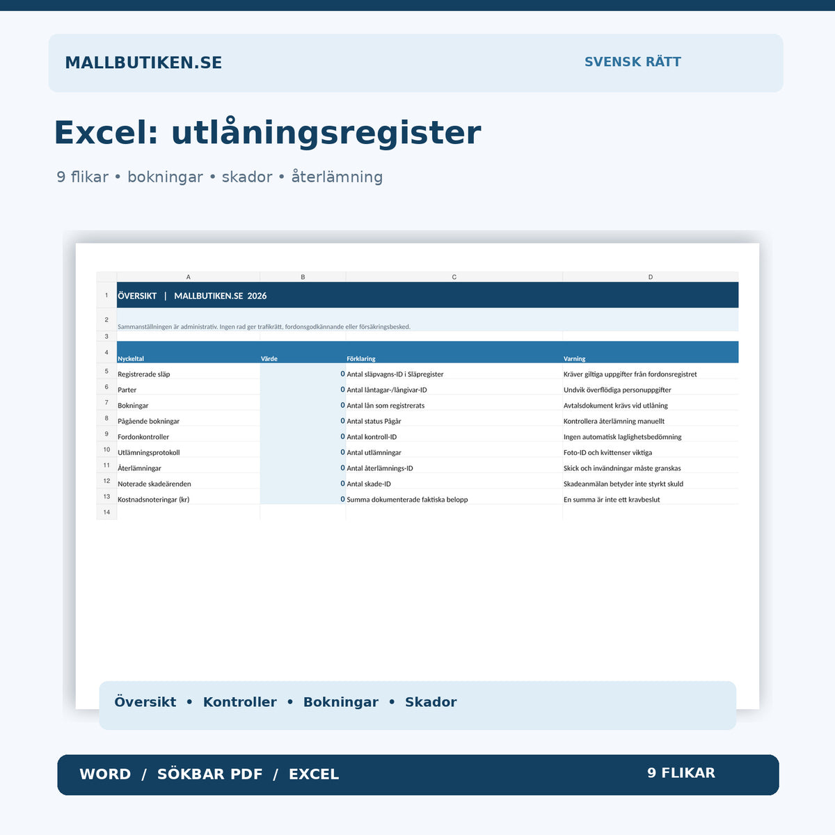The width and height of the screenshot is (835, 835).
Task: Click subtitle 9 flikar • bokningar • skador • återlämning
Action: (x=220, y=177)
